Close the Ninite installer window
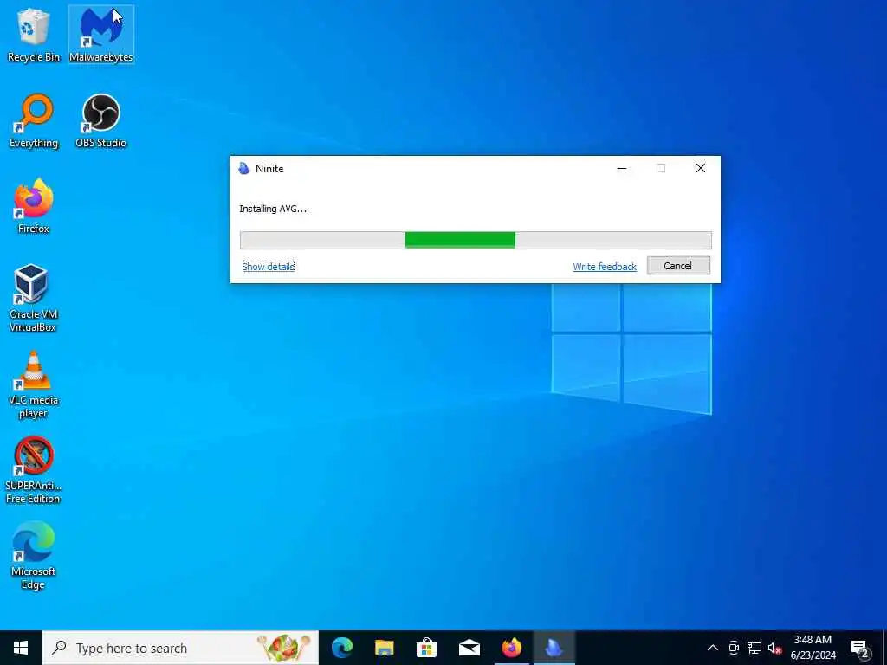This screenshot has width=887, height=665. [x=700, y=169]
